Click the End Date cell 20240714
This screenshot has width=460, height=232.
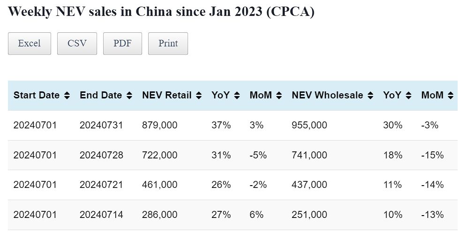tap(101, 215)
